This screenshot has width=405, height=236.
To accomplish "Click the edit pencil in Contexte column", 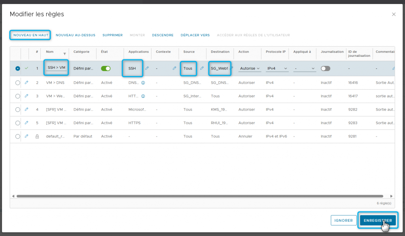I will pyautogui.click(x=174, y=68).
